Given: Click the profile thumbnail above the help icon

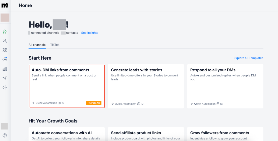Looking at the screenshot, I should (4, 126).
